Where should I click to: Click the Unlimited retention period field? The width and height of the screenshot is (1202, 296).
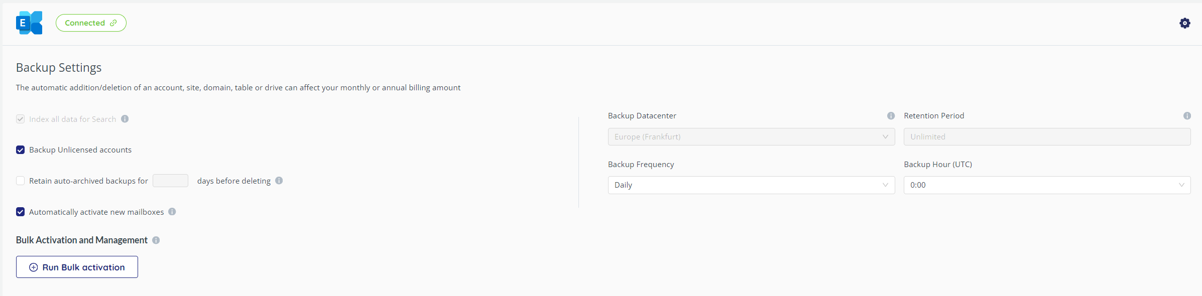coord(1047,137)
